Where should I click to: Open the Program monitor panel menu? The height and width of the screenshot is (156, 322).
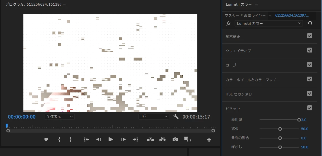pyautogui.click(x=64, y=5)
